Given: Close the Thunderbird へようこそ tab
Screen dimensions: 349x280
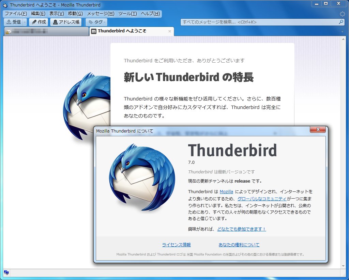Looking at the screenshot, I should [170, 31].
